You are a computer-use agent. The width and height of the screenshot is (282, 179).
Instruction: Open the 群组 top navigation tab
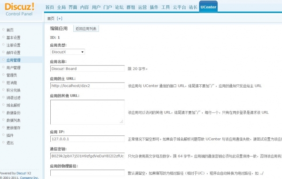pyautogui.click(x=131, y=7)
